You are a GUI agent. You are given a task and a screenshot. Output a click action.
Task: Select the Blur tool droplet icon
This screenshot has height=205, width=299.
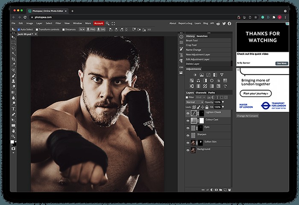coord(13,98)
